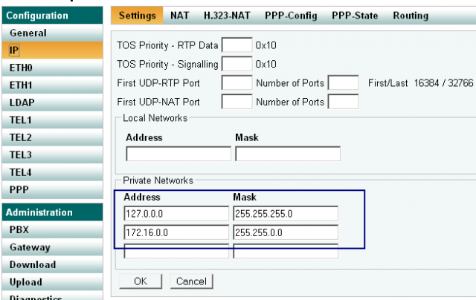Screen dimensions: 476x300
Task: Open TEL2 settings in sidebar
Action: tap(52, 137)
